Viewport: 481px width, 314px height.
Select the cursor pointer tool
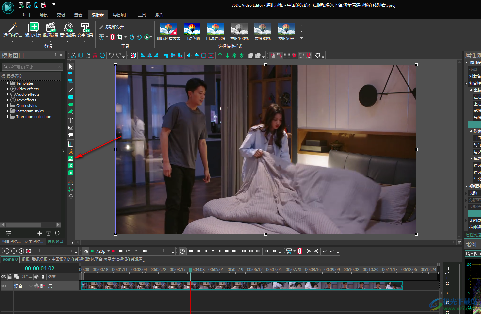71,67
